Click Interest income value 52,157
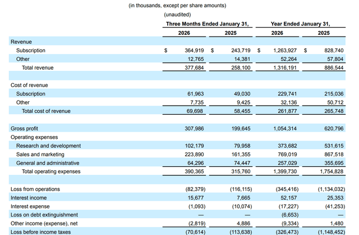Screen dimensions: 359x235 point(288,198)
